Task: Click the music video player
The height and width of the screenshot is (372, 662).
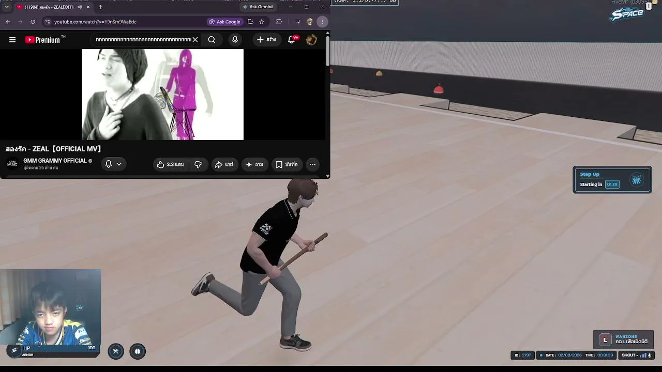Action: coord(162,95)
